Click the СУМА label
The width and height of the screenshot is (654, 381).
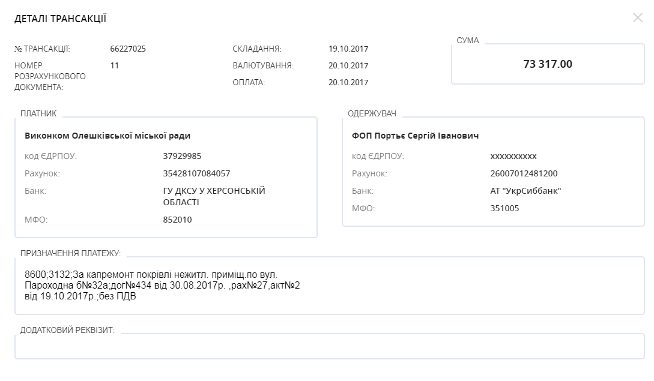point(468,40)
